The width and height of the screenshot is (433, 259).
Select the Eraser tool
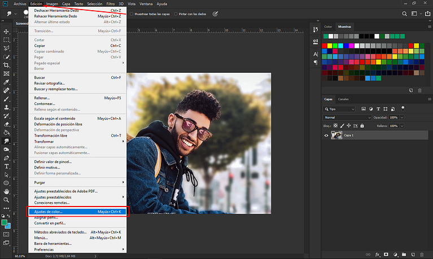click(6, 124)
